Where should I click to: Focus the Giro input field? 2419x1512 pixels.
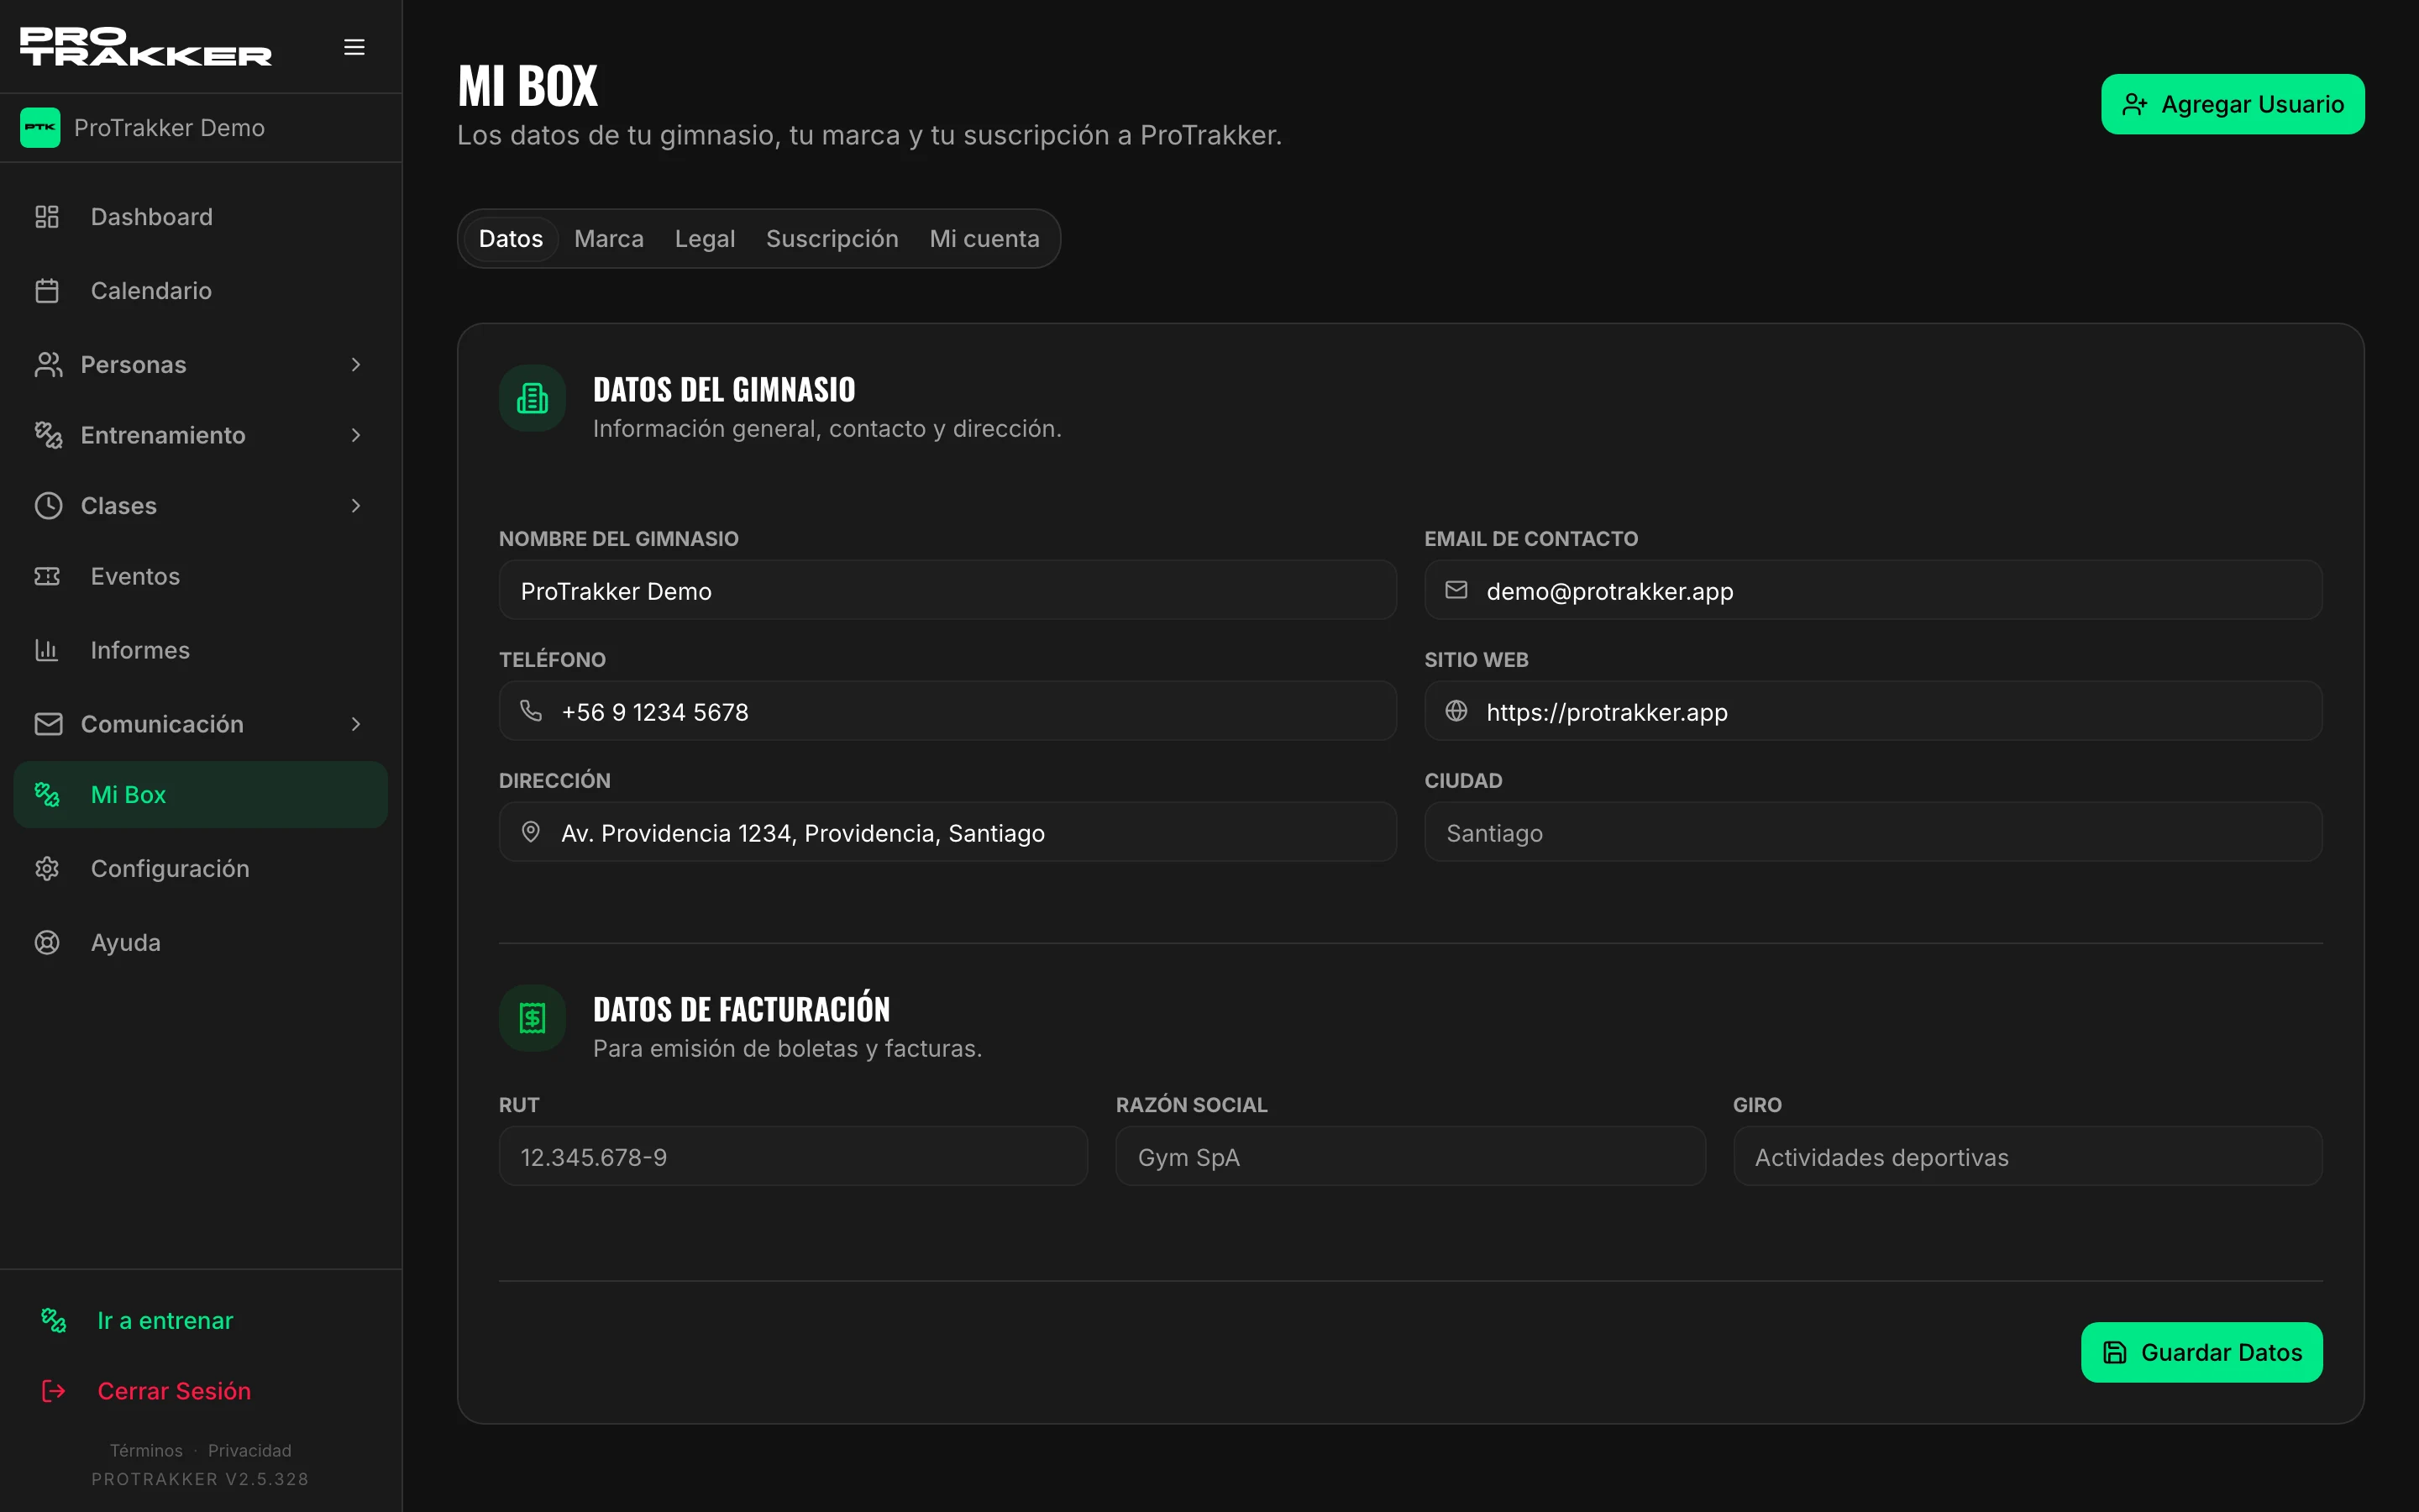click(2028, 1157)
